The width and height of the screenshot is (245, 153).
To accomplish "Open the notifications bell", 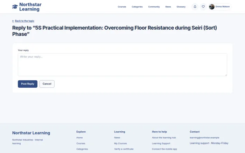I will 195,7.
